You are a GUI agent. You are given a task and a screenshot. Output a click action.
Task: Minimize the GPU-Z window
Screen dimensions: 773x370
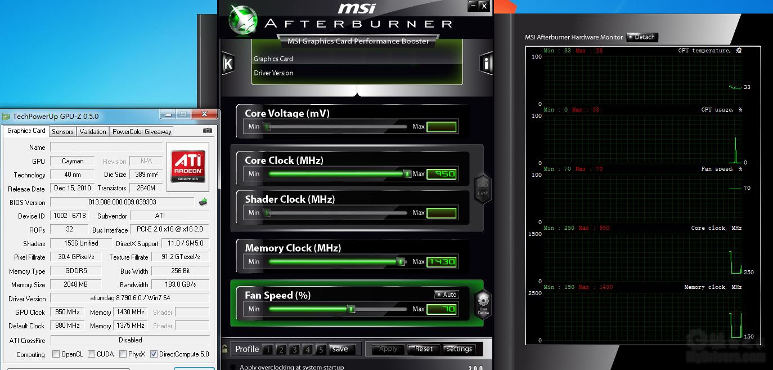click(168, 114)
